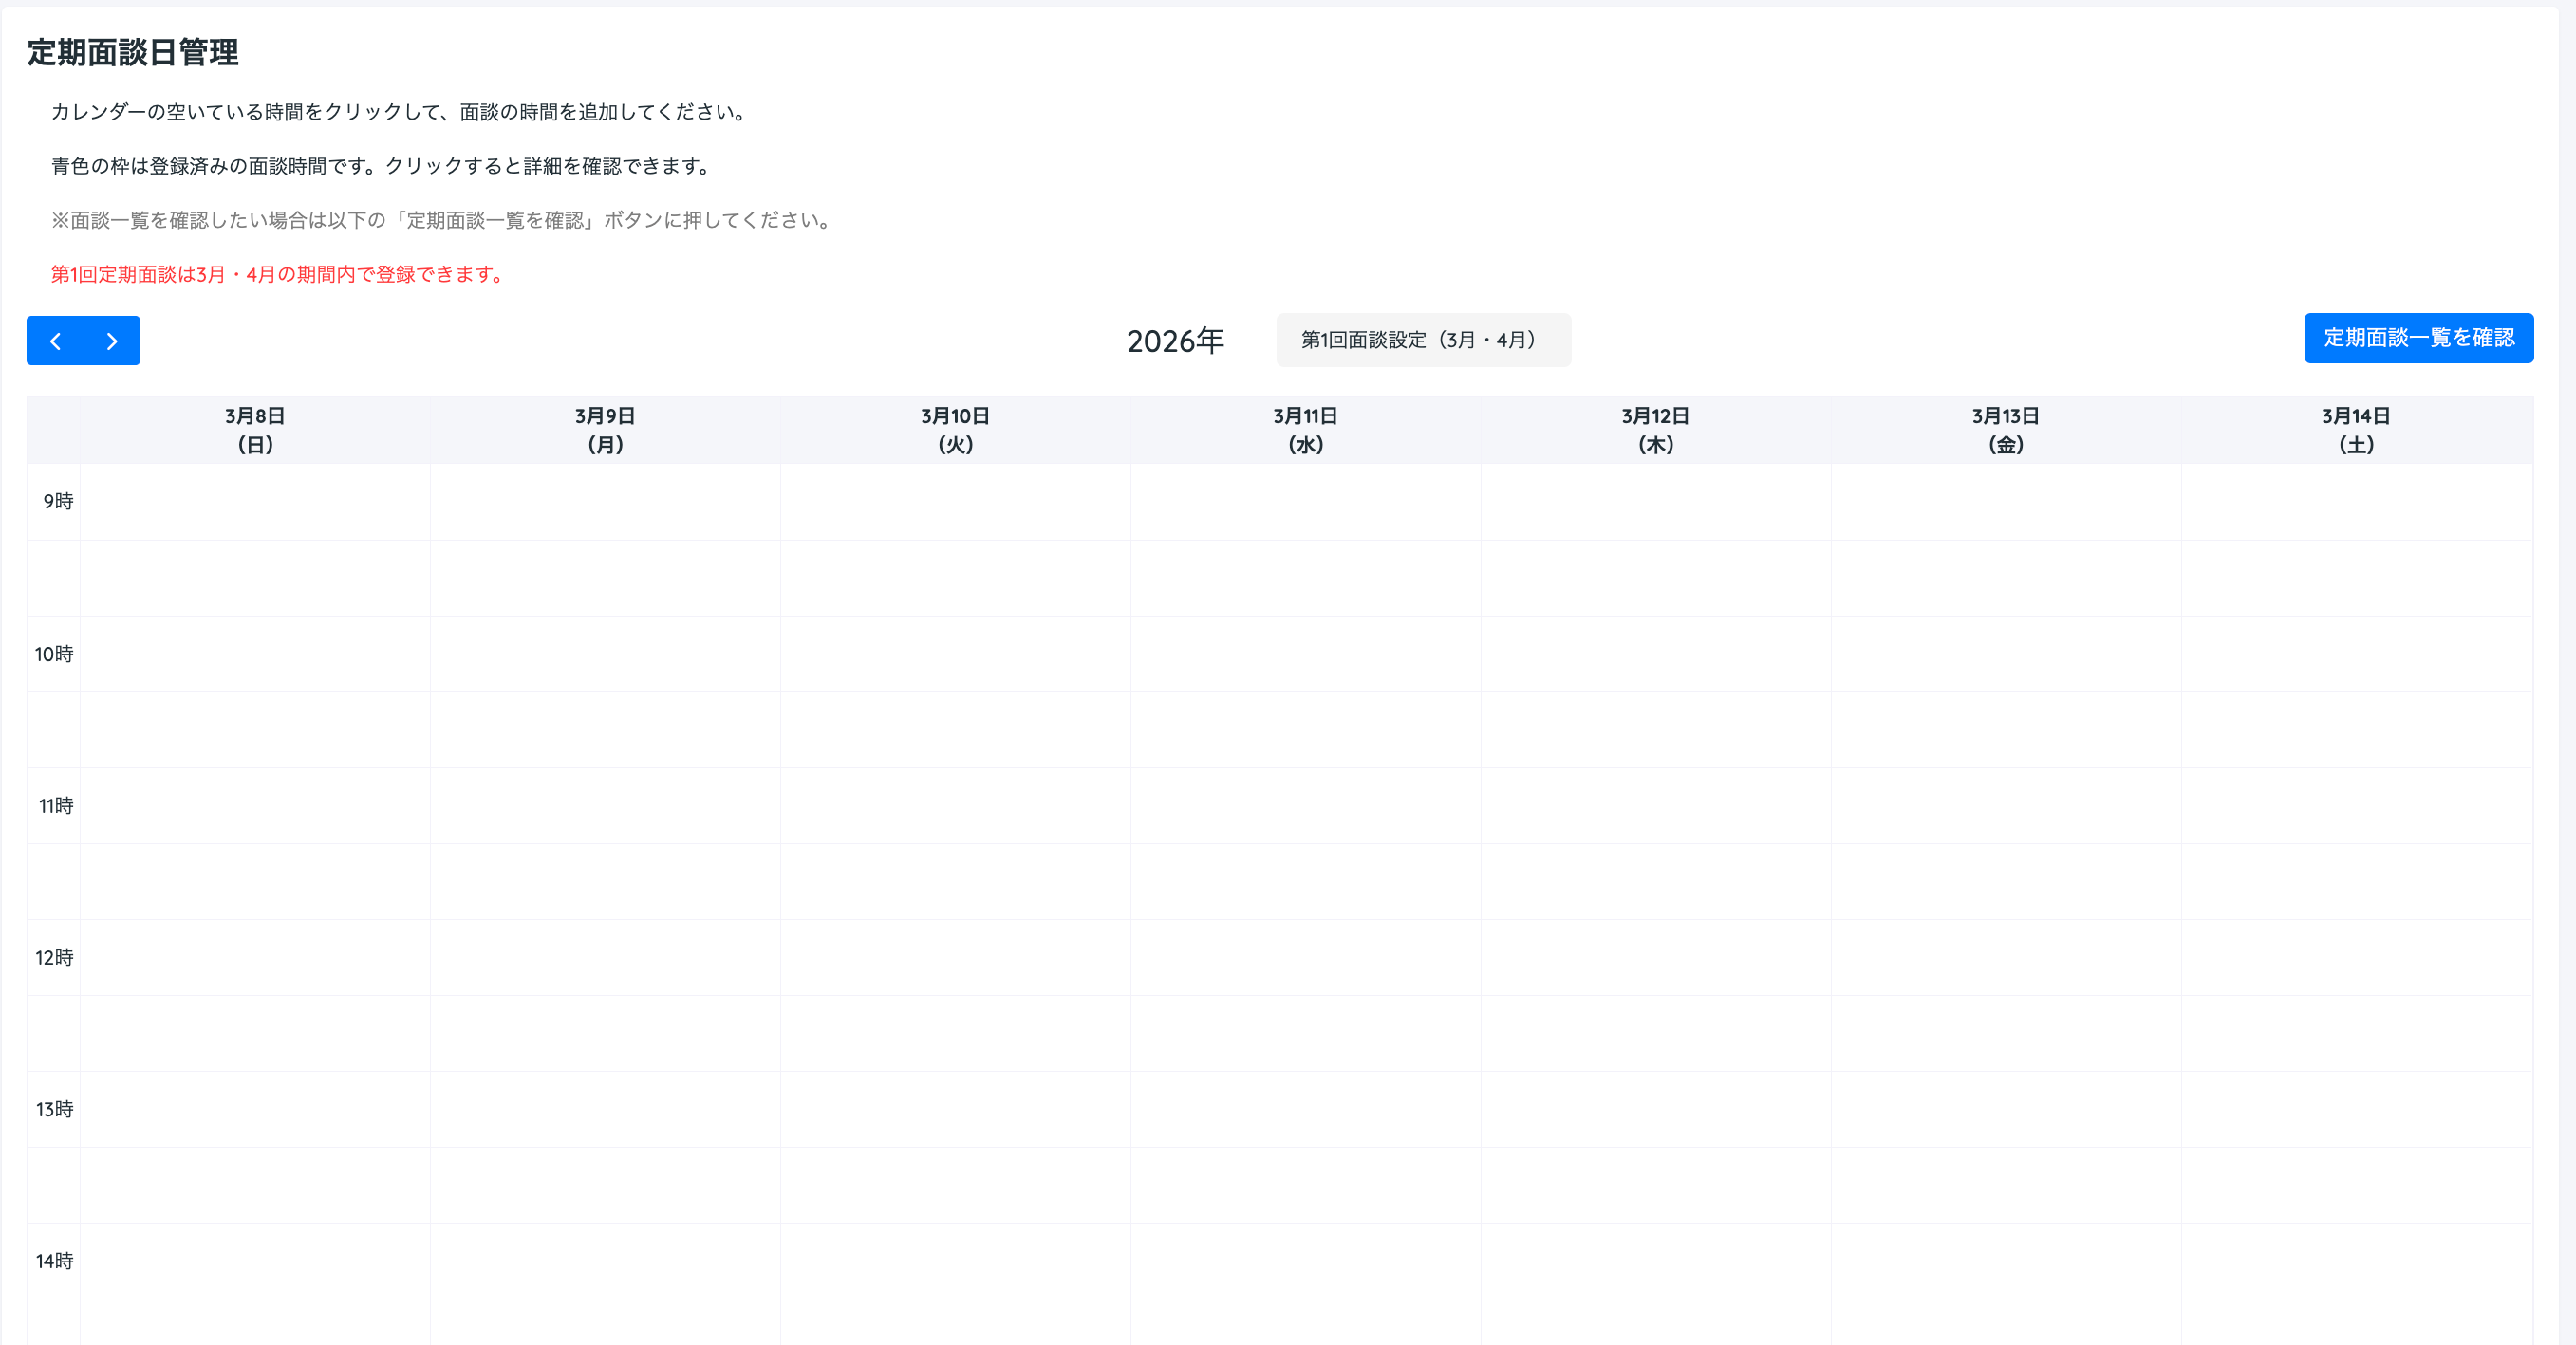Select 11時30分 slot on 3月14日 (土)
The width and height of the screenshot is (2576, 1345).
[x=2356, y=881]
